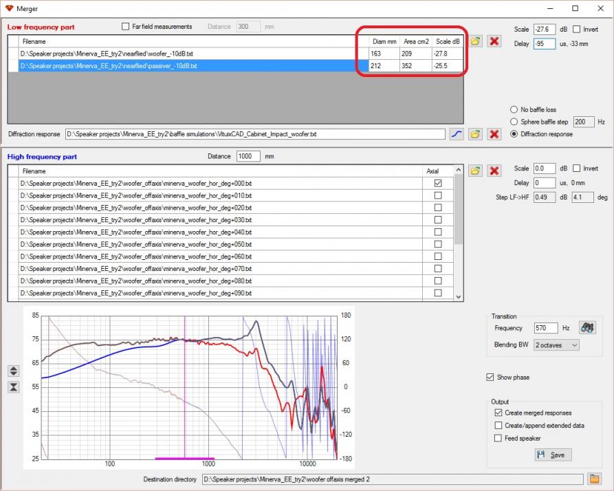Click Sphere baffle step Hz field
Viewport: 614px width, 491px height.
(x=584, y=122)
